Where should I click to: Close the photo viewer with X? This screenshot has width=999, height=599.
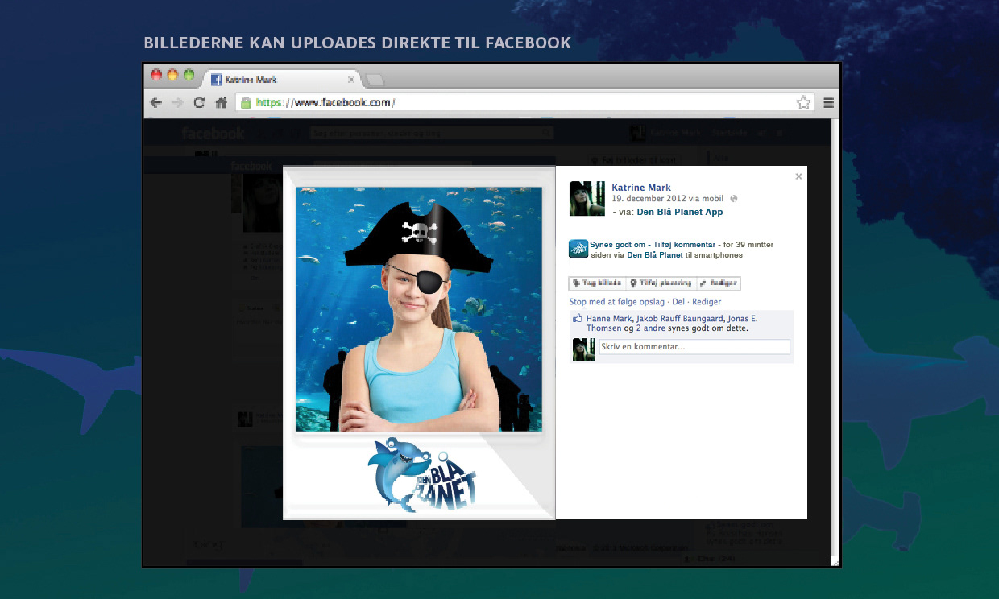tap(798, 176)
